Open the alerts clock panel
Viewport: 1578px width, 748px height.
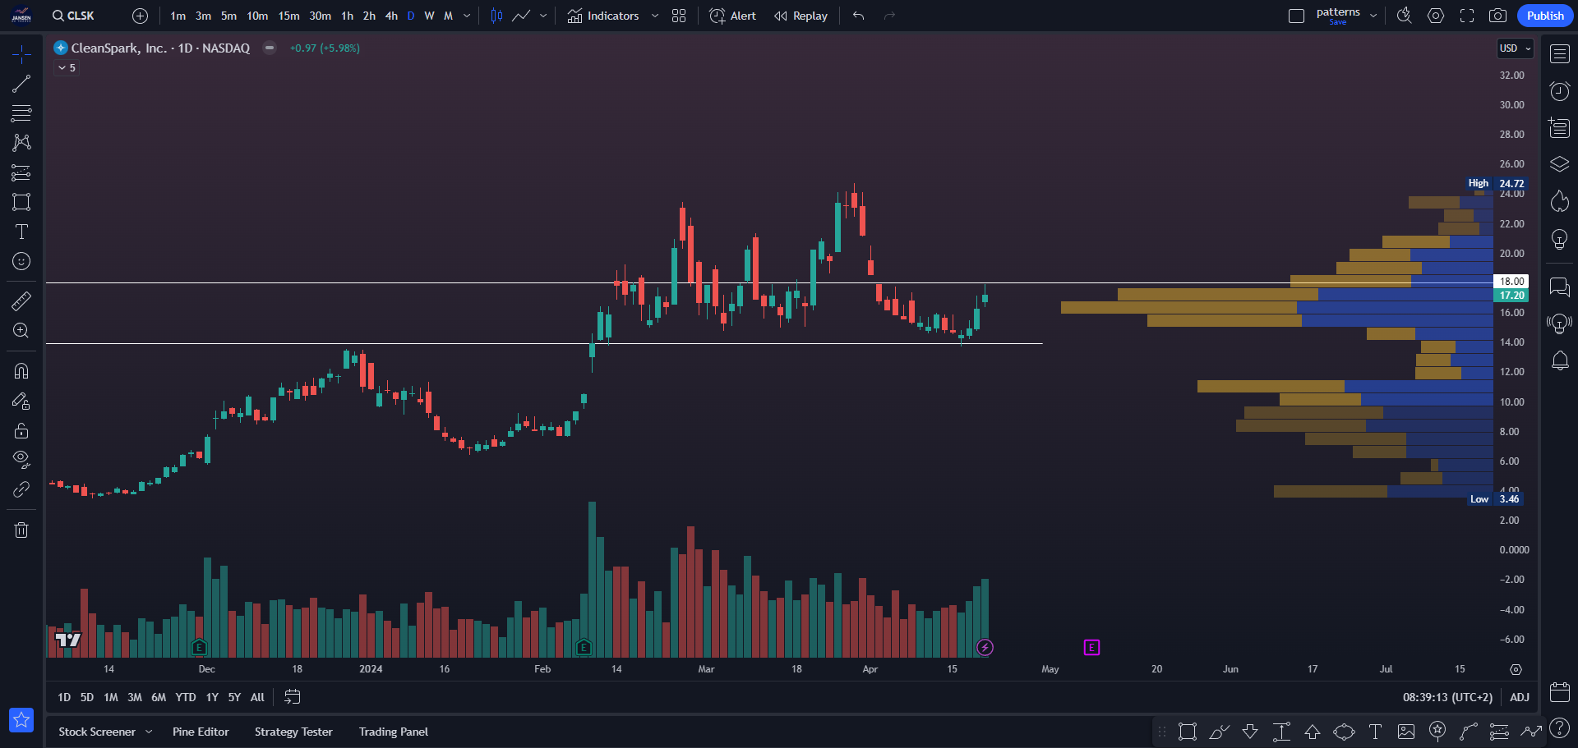[1560, 91]
